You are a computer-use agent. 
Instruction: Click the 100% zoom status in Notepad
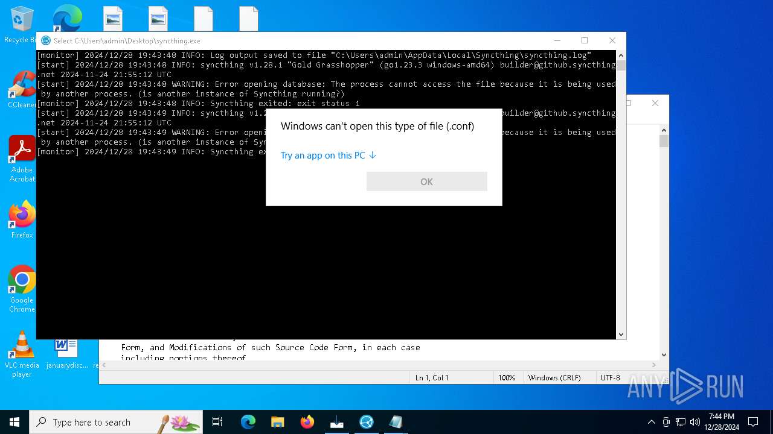[507, 378]
